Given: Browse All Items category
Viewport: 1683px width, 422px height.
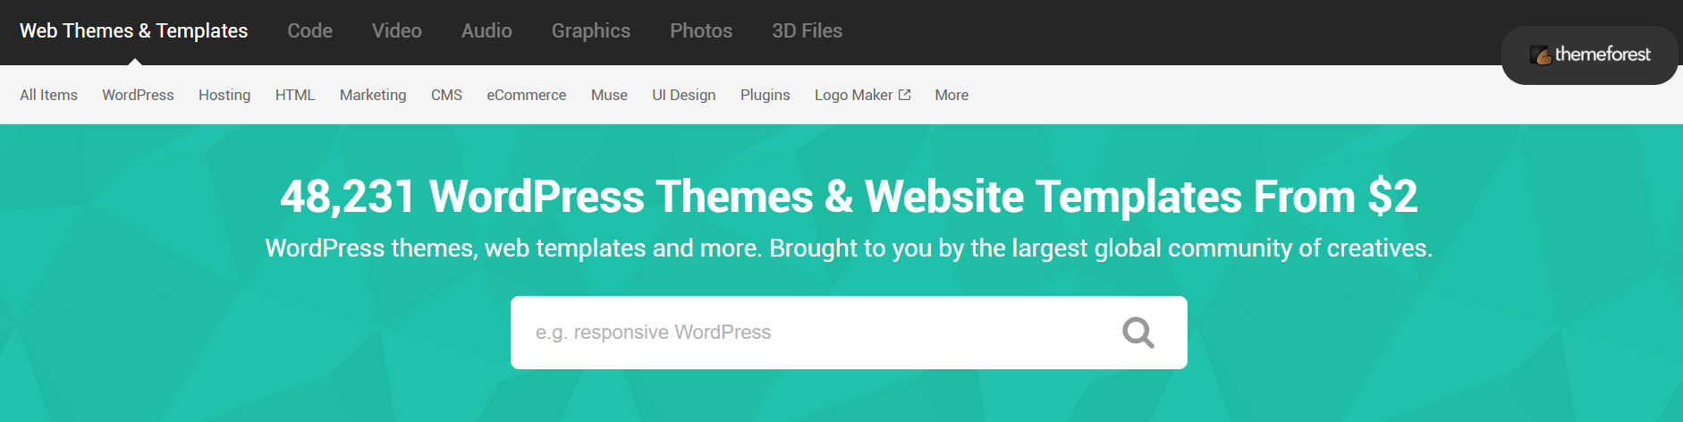Looking at the screenshot, I should click(49, 95).
